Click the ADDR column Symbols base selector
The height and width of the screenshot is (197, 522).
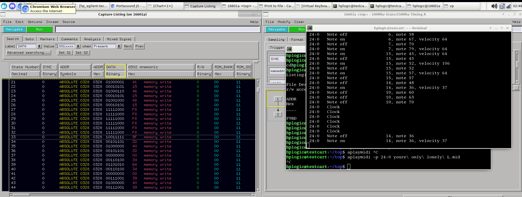(x=75, y=74)
